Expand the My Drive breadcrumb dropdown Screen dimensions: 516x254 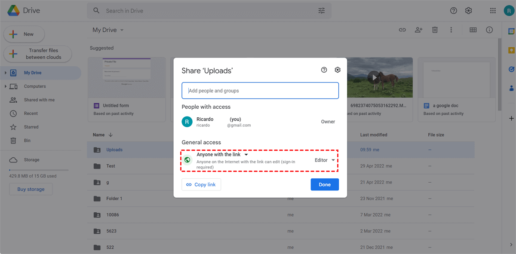(122, 30)
